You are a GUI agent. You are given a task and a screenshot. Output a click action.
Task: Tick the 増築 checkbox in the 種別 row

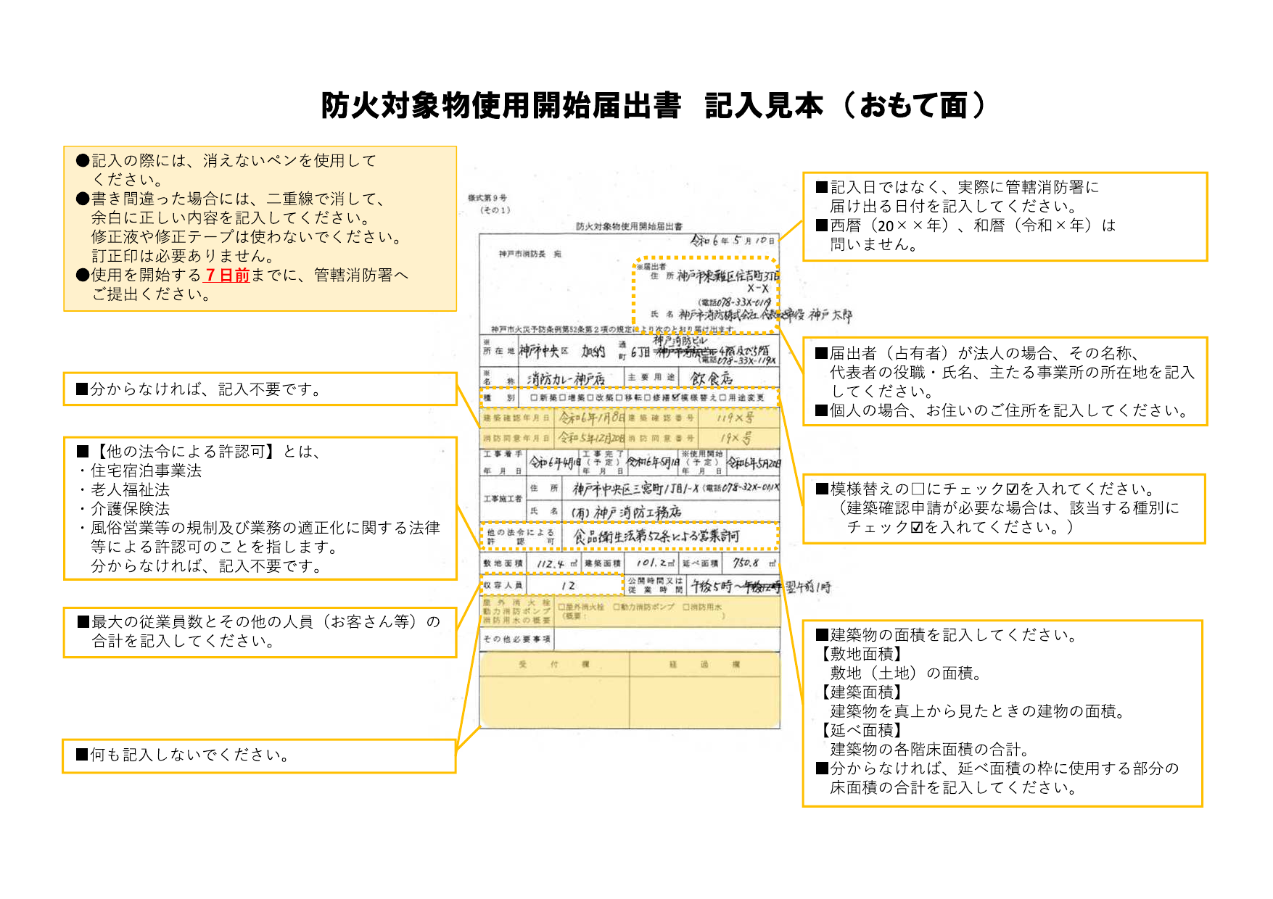tap(563, 397)
